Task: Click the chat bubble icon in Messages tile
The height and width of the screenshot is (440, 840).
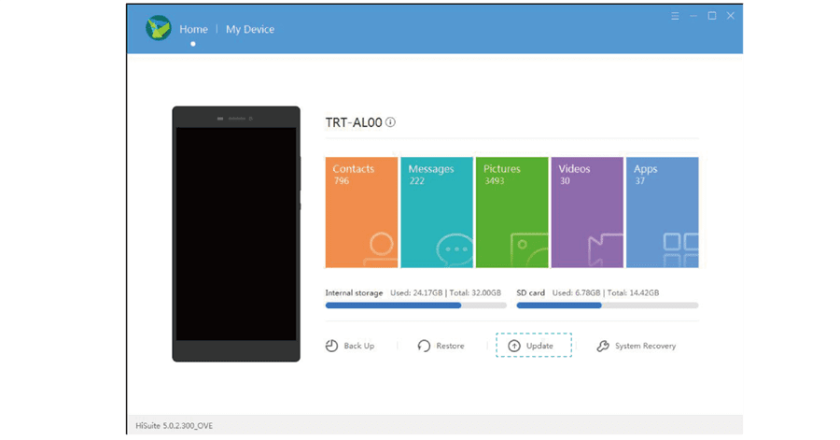Action: [x=455, y=250]
